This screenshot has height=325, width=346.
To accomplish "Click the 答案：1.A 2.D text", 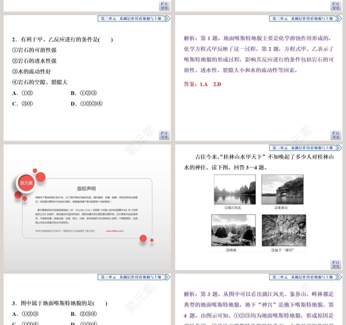I will (202, 85).
